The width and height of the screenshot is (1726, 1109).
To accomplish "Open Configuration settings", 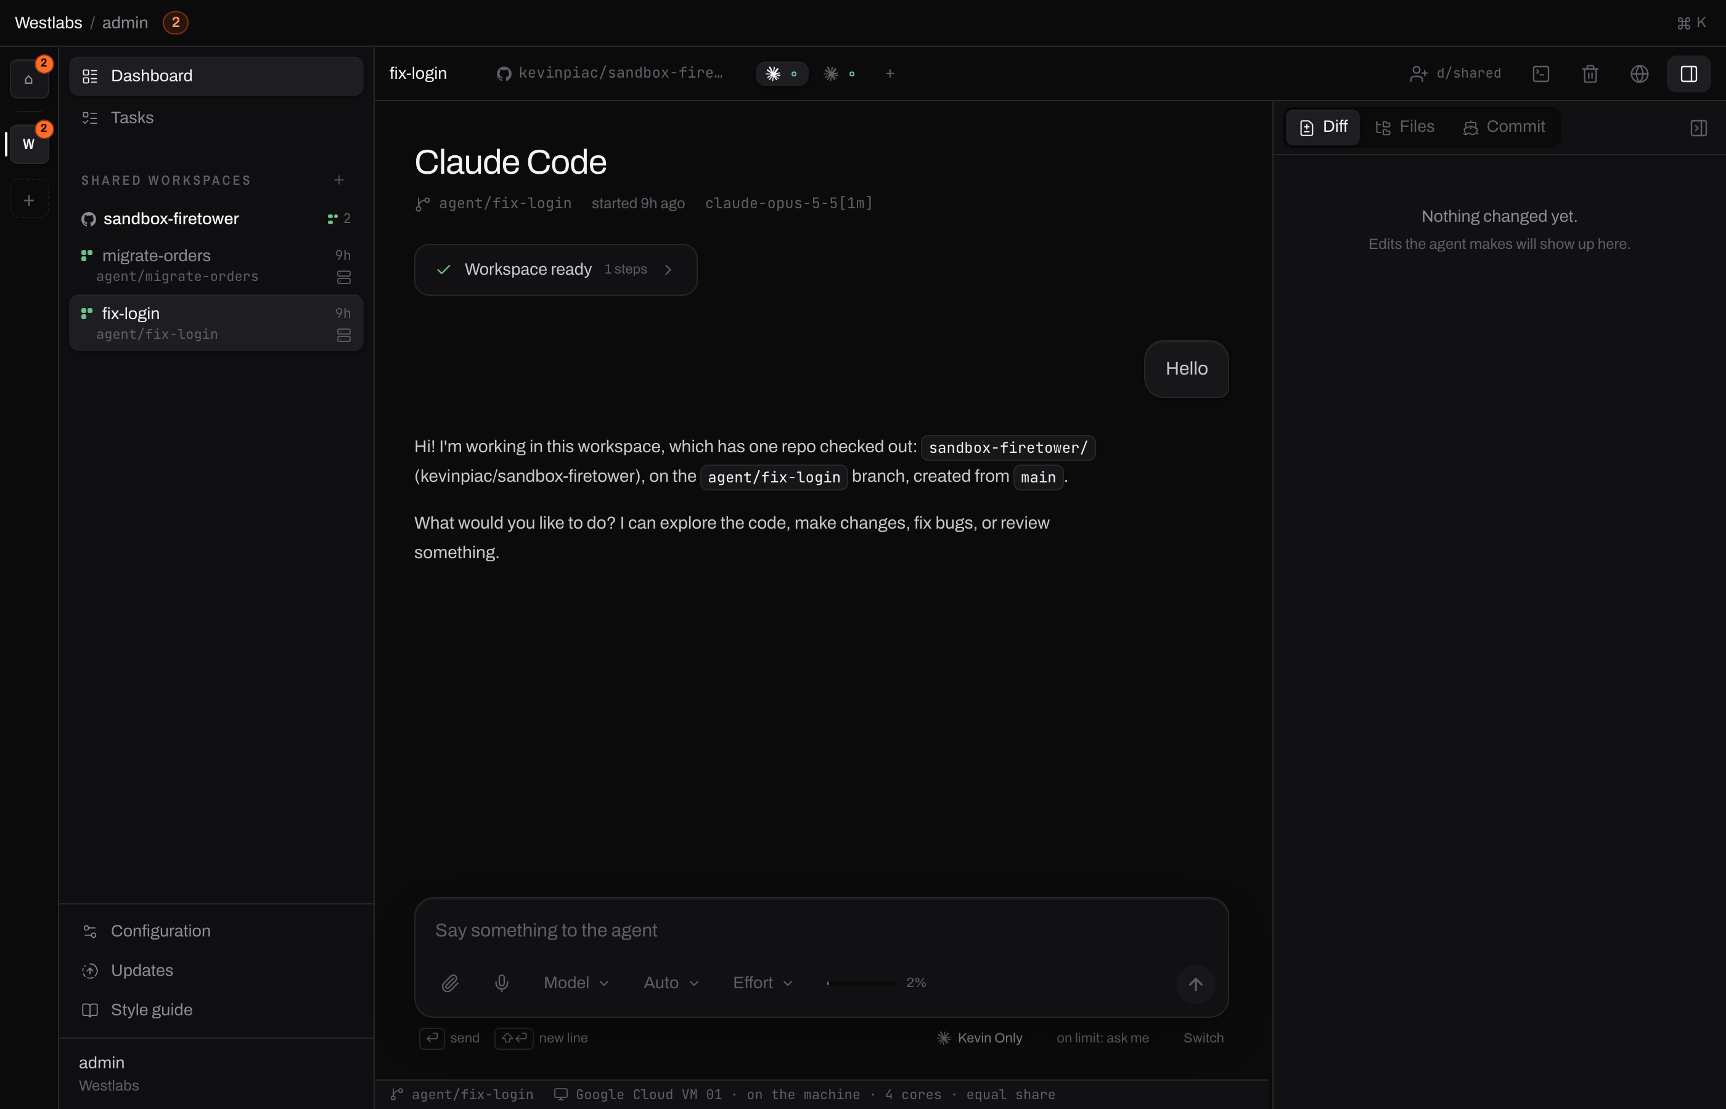I will pos(216,931).
